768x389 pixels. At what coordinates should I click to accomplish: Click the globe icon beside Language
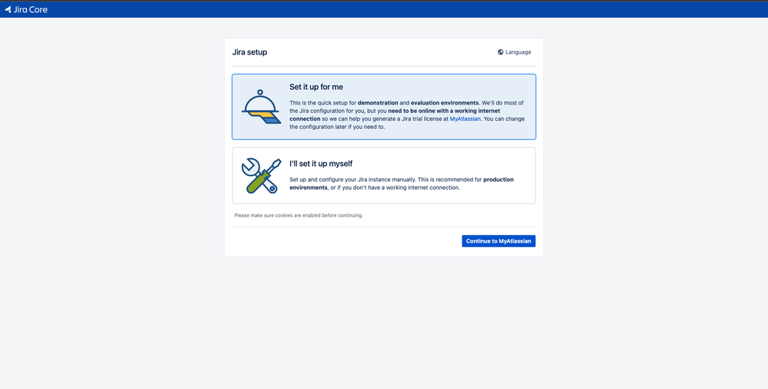(500, 52)
